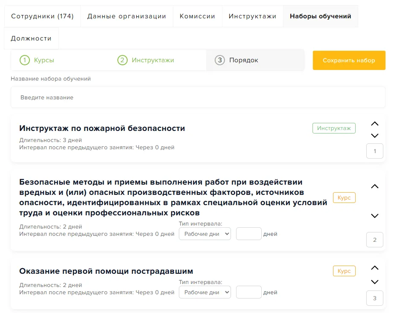
Task: Move Безопасные методы course up
Action: 375,186
